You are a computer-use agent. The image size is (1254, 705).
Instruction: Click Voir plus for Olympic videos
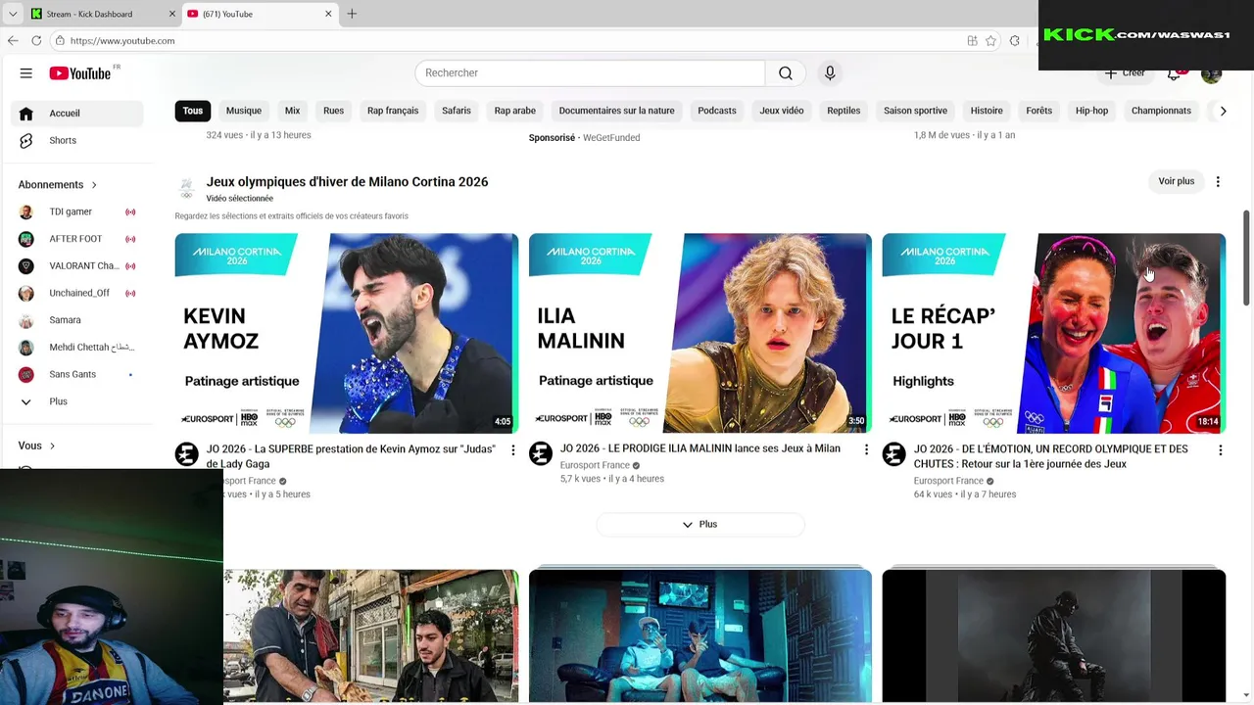tap(1176, 181)
